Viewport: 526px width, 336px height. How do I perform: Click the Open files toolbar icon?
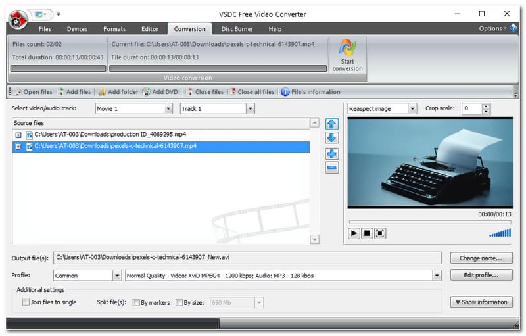pyautogui.click(x=18, y=92)
